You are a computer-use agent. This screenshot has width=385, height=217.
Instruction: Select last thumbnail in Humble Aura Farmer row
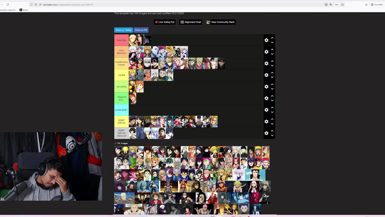[221, 63]
